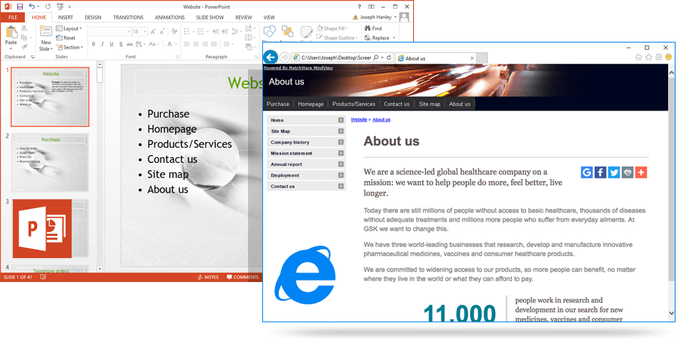This screenshot has height=341, width=680.
Task: Click the down arrow of the slide panel scrollbar
Action: coord(99,269)
